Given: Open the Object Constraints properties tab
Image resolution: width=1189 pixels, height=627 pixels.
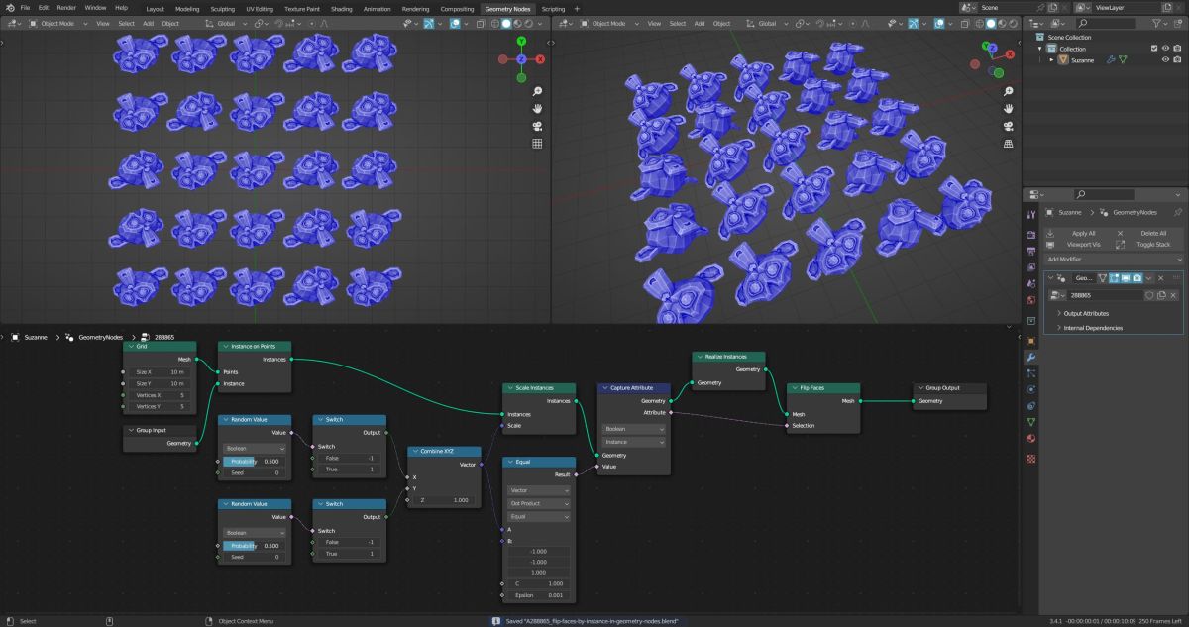Looking at the screenshot, I should coord(1031,405).
